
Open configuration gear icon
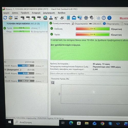point(86,18)
